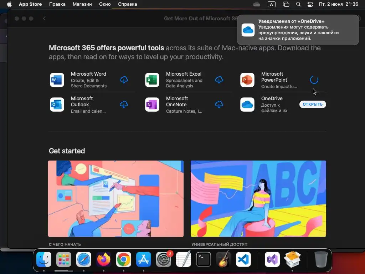Open TextEdit from the Dock

tap(184, 259)
